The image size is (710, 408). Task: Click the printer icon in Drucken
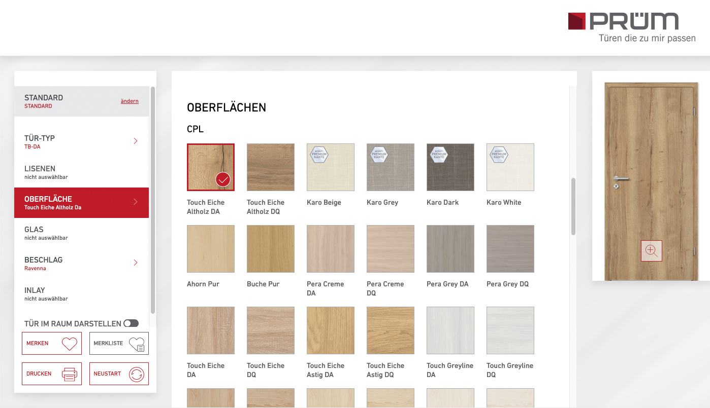coord(70,375)
